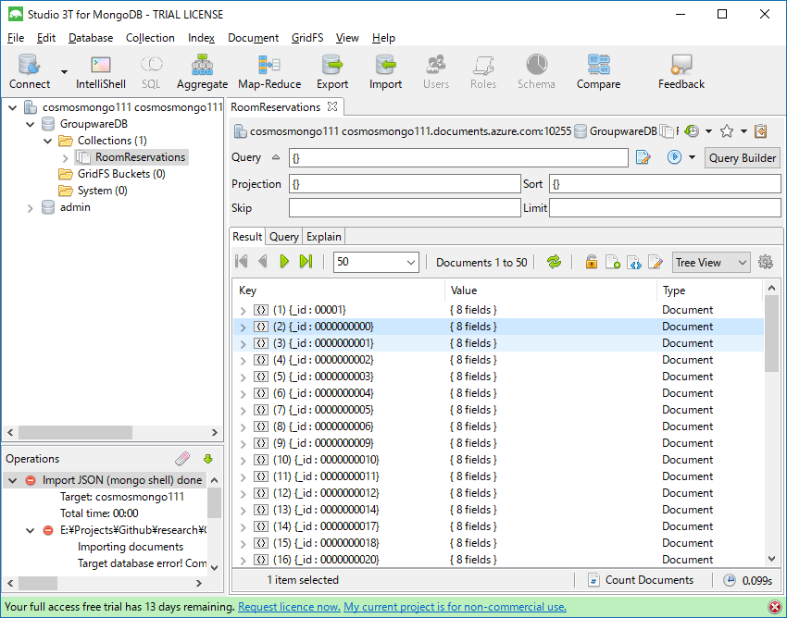Close the trial license banner

pyautogui.click(x=775, y=607)
